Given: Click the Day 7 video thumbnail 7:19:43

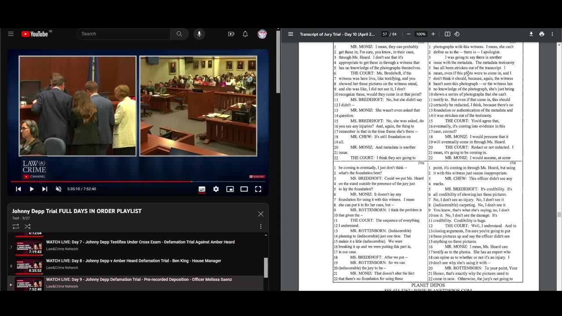Looking at the screenshot, I should coord(29,247).
